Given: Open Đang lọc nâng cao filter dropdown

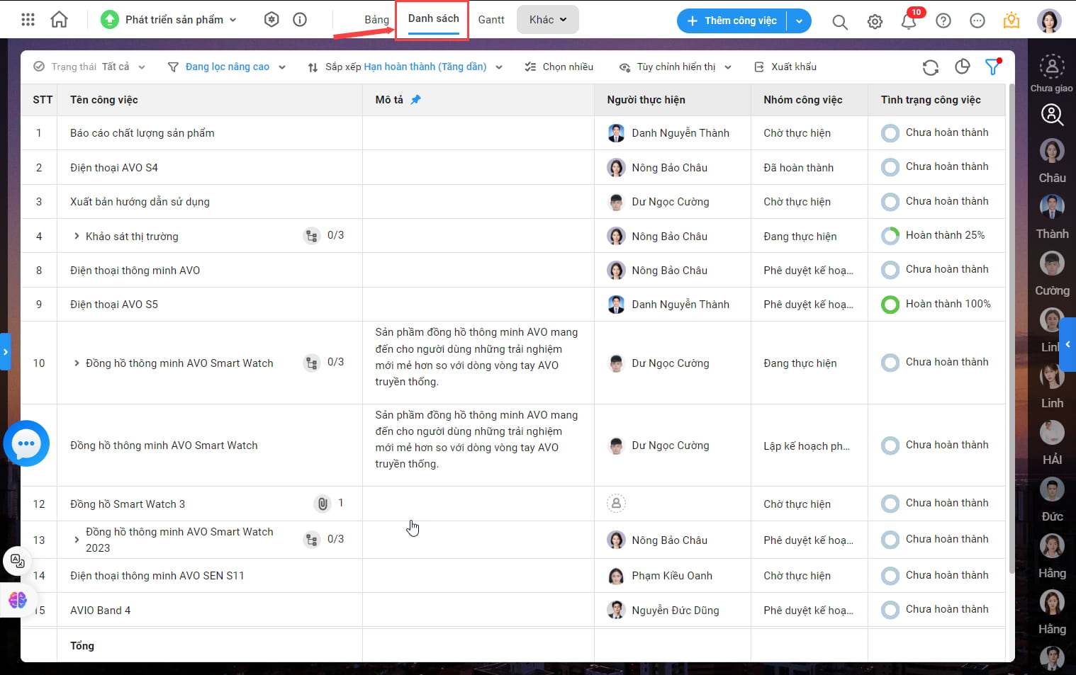Looking at the screenshot, I should 227,67.
